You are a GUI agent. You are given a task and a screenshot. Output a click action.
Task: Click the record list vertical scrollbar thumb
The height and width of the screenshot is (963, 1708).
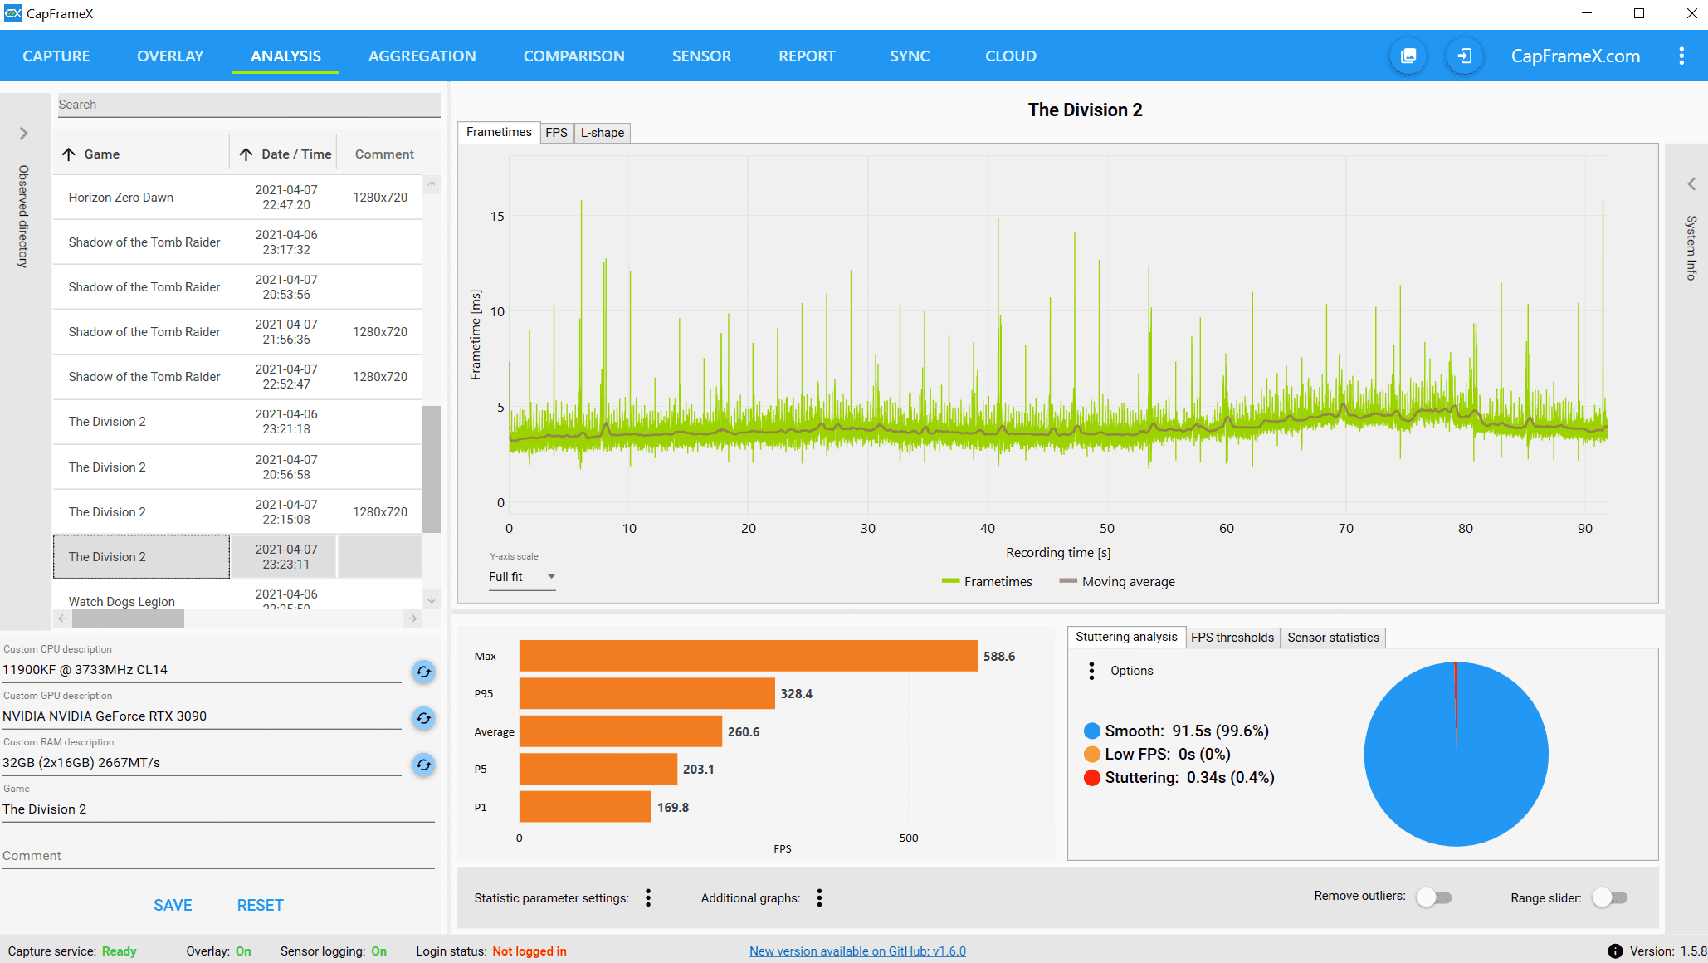431,469
